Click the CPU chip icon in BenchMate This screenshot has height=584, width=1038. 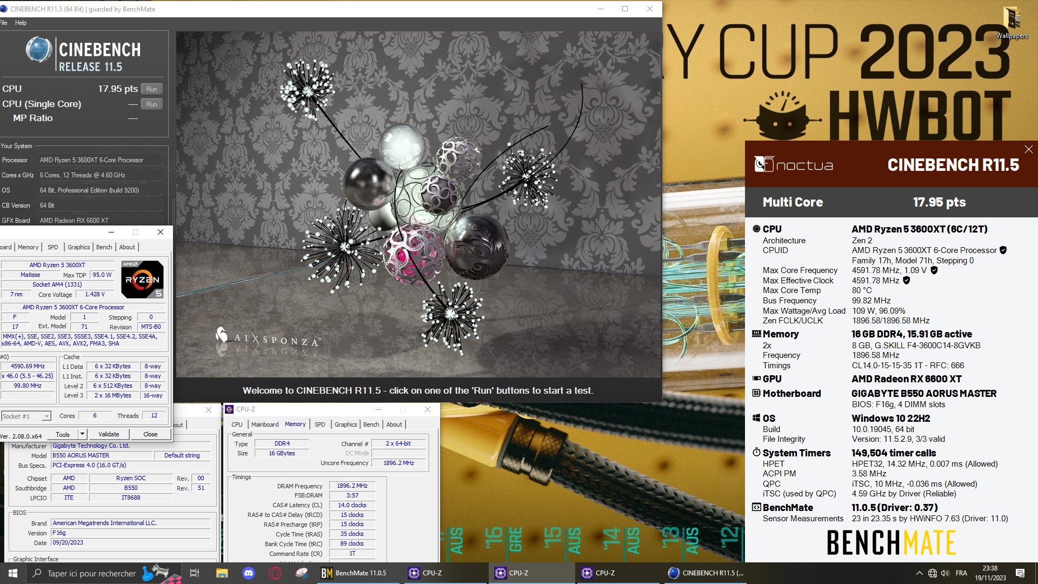click(756, 229)
